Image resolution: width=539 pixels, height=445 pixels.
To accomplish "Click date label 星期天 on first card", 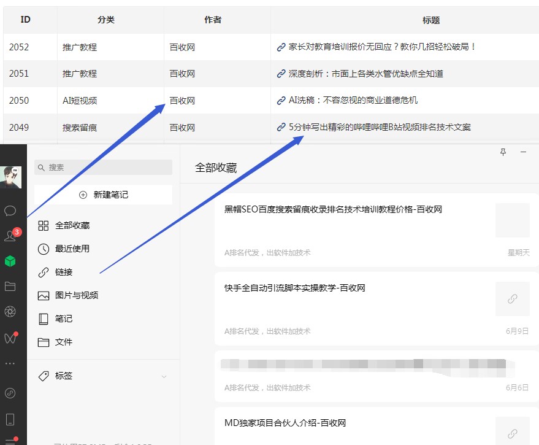I will click(x=518, y=253).
